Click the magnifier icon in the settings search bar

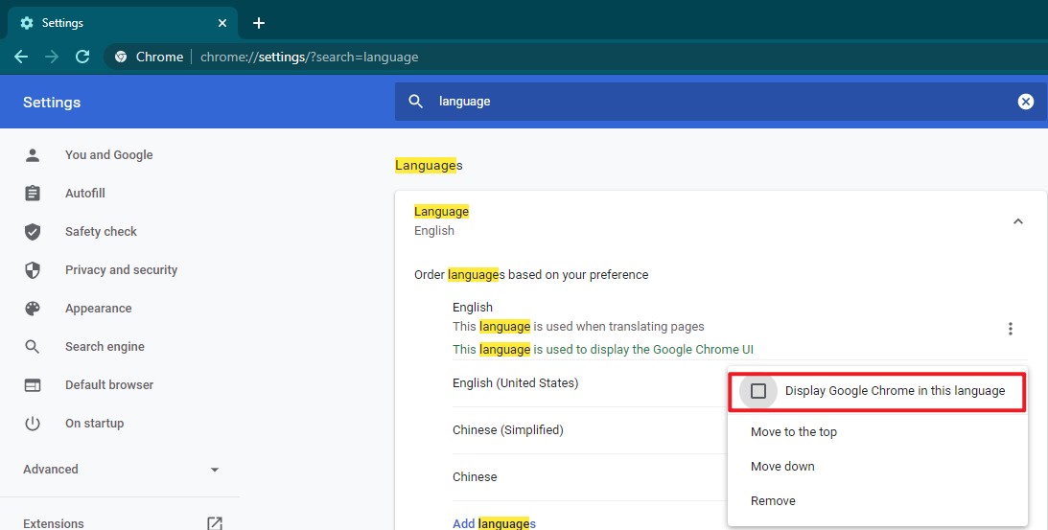click(x=416, y=101)
